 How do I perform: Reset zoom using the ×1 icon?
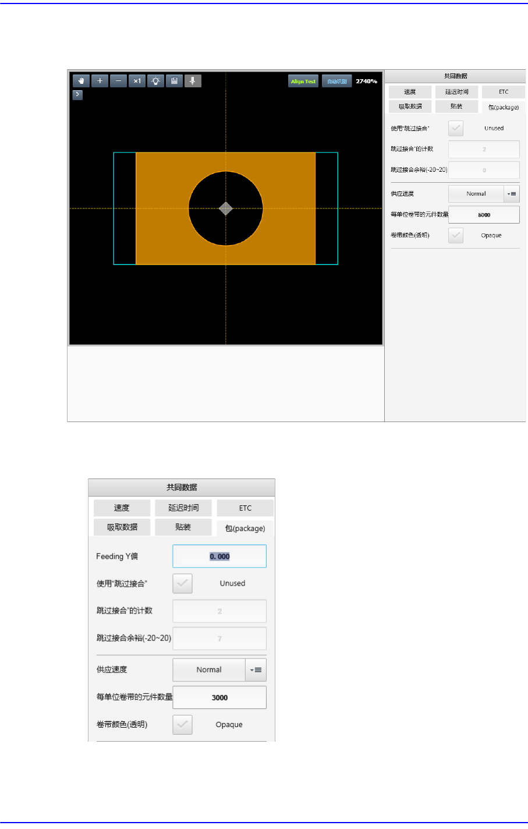coord(137,81)
